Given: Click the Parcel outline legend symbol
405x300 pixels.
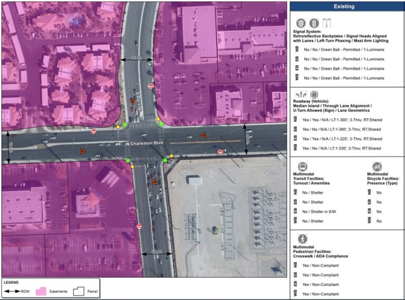Looking at the screenshot, I should click(79, 291).
